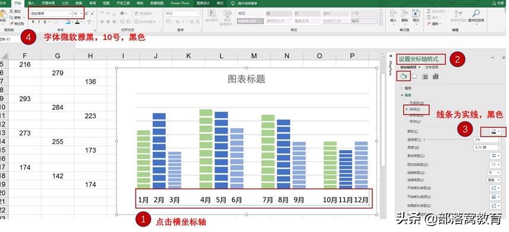The width and height of the screenshot is (509, 232).
Task: Click the Delete cells icon
Action: pyautogui.click(x=404, y=14)
